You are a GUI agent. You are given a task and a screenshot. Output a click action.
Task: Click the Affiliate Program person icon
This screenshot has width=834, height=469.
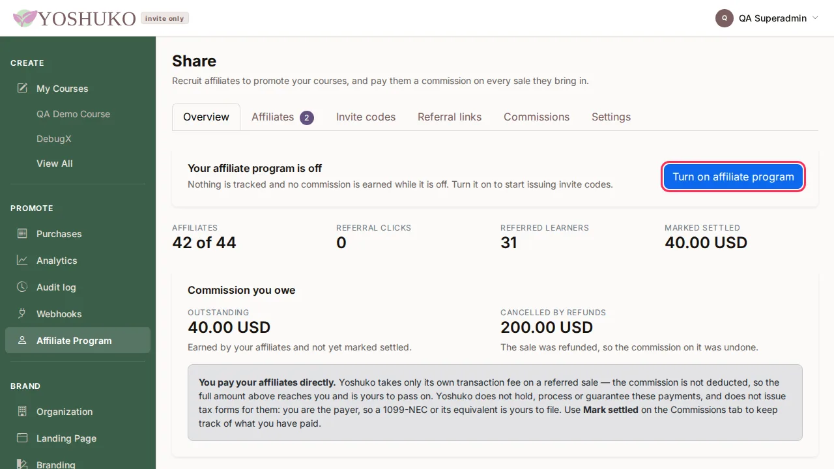click(x=22, y=340)
